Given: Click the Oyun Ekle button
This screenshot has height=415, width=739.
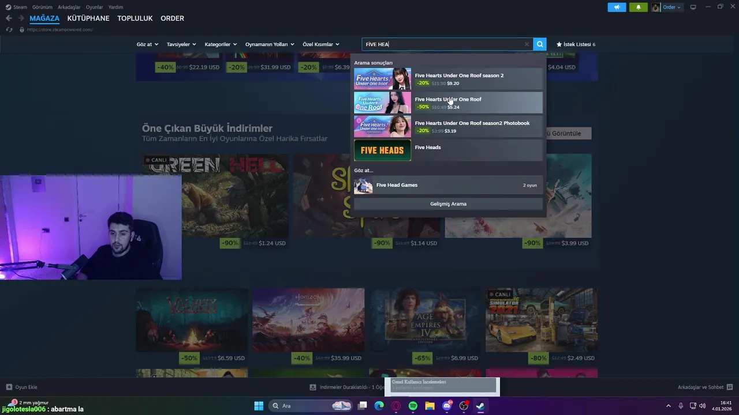Looking at the screenshot, I should click(21, 387).
